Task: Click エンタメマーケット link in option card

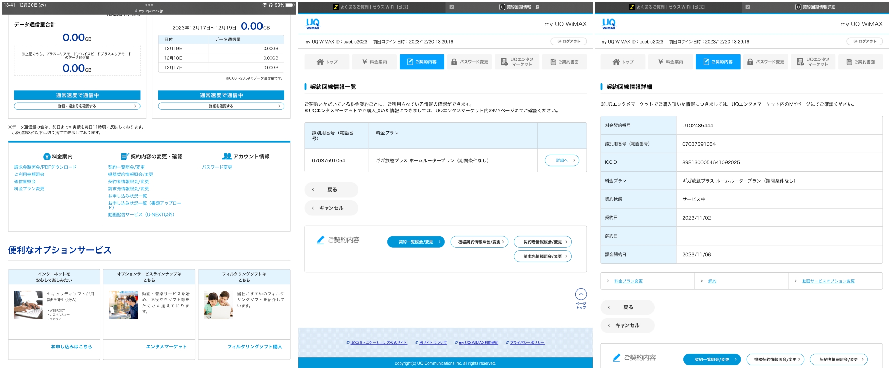Action: [166, 347]
